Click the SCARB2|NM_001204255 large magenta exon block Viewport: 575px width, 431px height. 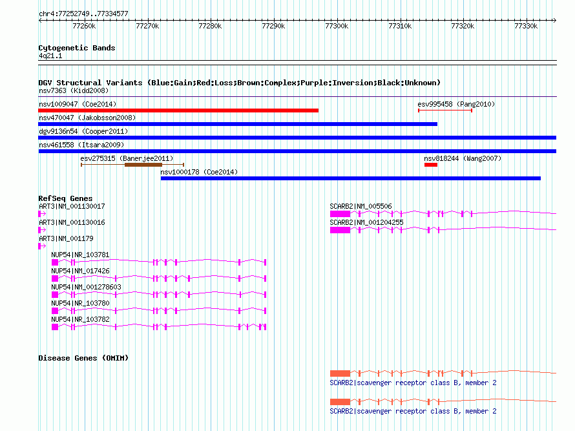(340, 230)
